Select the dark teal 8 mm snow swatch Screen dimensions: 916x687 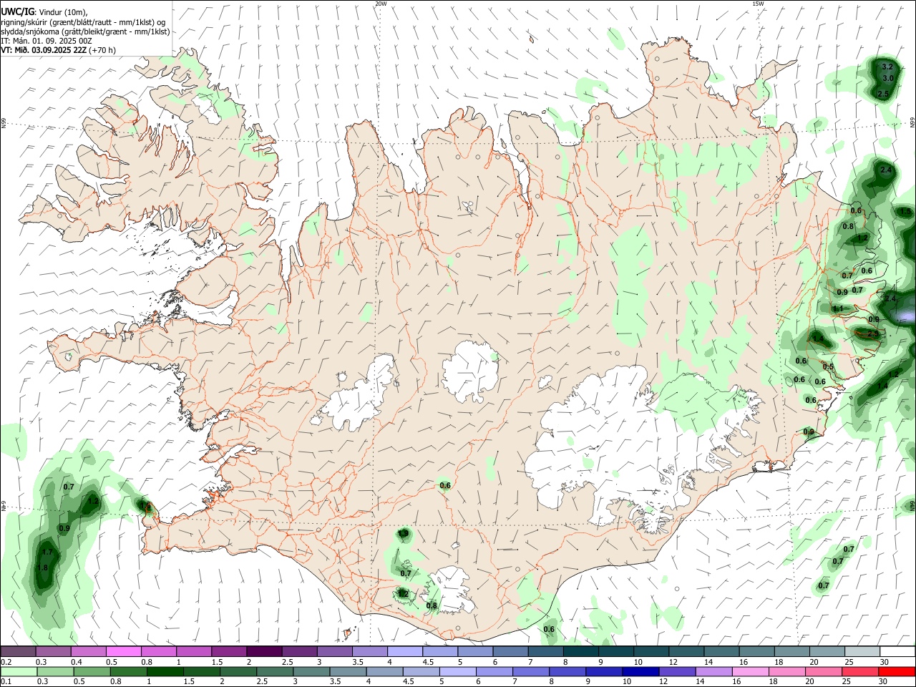(x=581, y=651)
